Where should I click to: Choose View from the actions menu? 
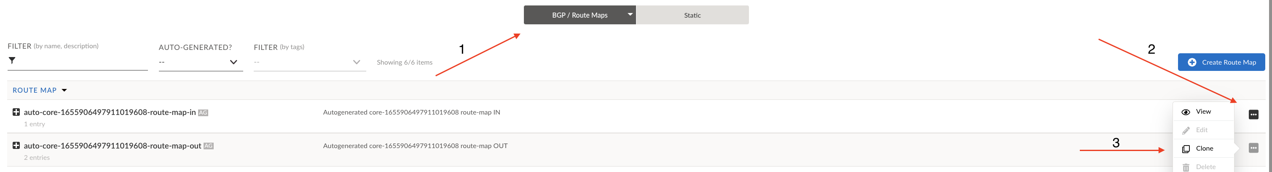pyautogui.click(x=1203, y=112)
